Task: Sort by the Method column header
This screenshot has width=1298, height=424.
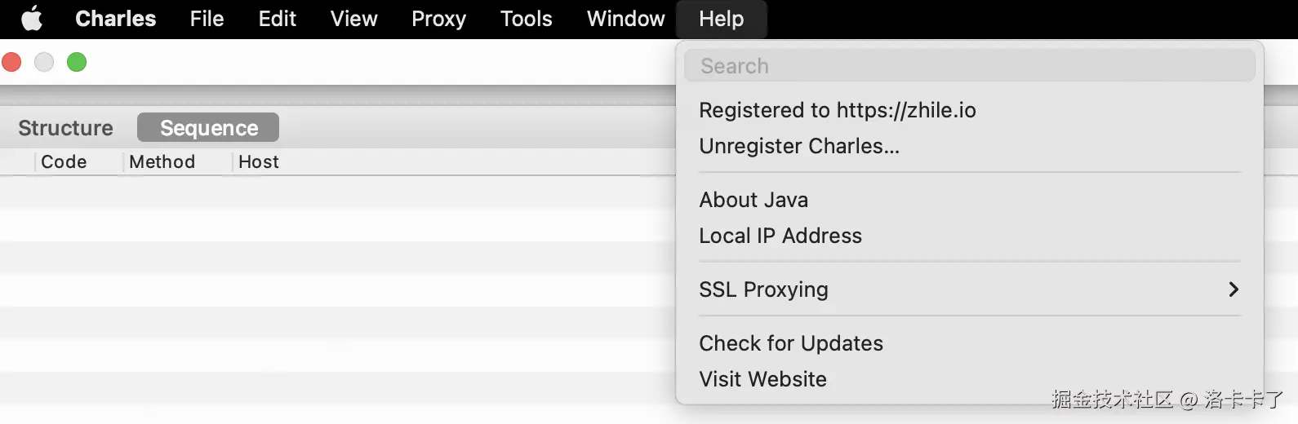Action: (162, 162)
